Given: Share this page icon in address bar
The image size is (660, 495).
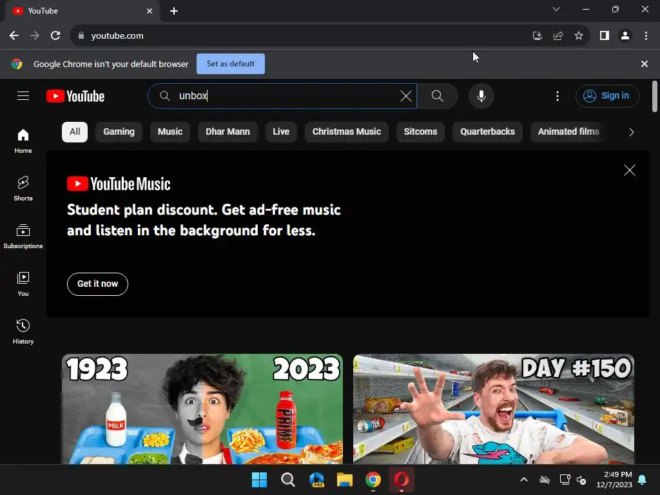Looking at the screenshot, I should [558, 36].
